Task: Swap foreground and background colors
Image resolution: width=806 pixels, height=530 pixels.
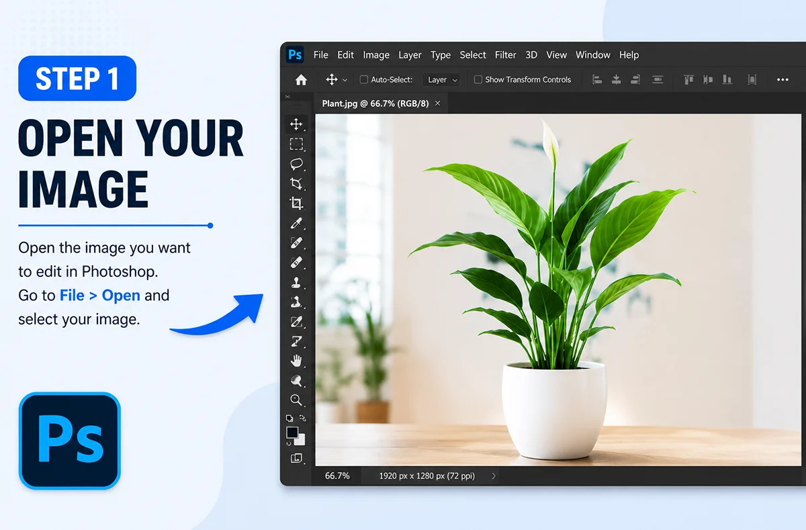Action: [302, 418]
